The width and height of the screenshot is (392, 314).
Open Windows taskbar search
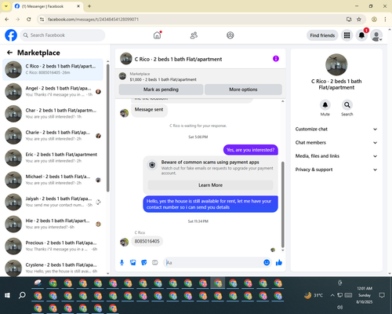click(22, 295)
